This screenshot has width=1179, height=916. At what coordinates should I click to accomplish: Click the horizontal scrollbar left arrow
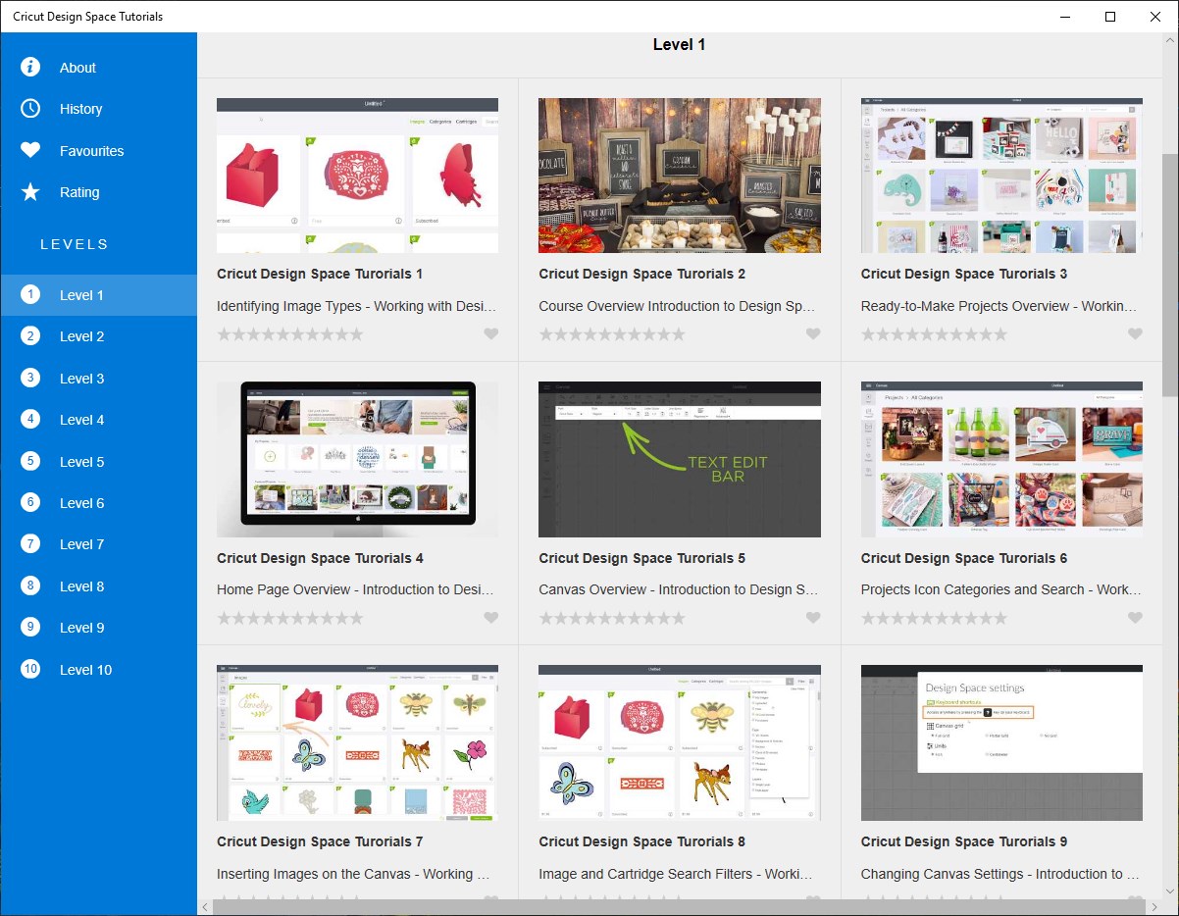click(x=205, y=907)
